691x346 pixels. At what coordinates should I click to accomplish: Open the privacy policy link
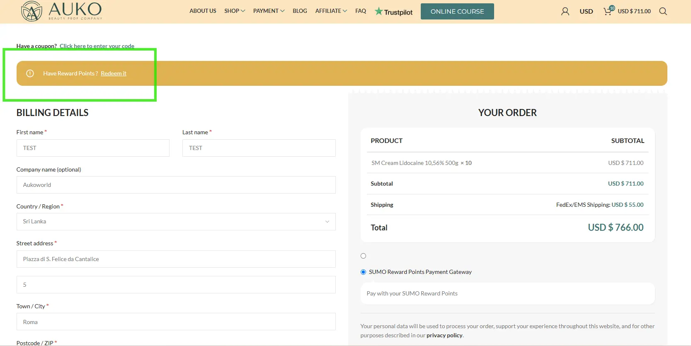444,335
